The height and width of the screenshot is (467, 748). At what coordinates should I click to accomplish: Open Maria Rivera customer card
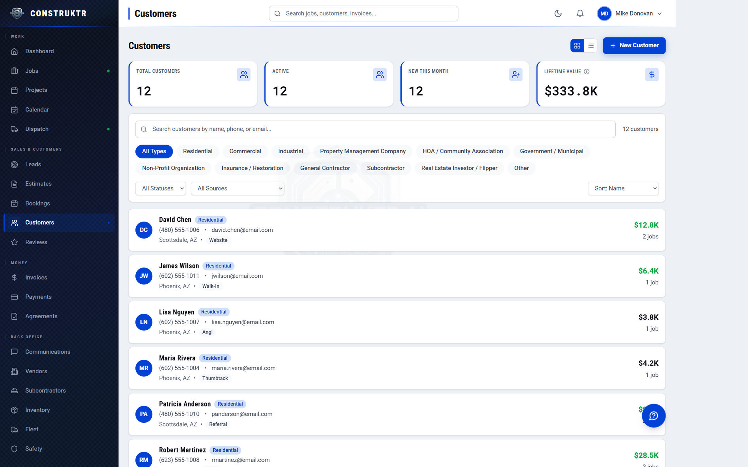(397, 368)
